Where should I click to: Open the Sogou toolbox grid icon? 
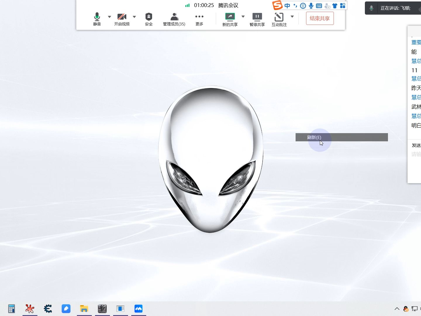click(343, 6)
